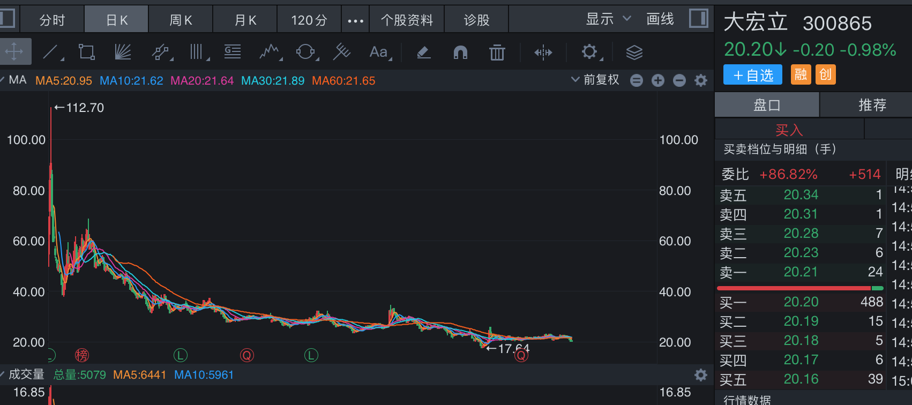This screenshot has height=405, width=912.
Task: Click the 买入 button
Action: 789,130
